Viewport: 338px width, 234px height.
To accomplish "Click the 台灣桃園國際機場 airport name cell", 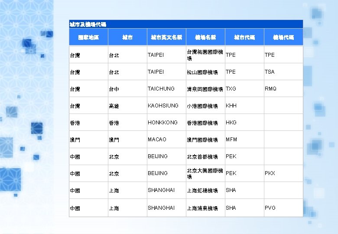I will click(205, 55).
